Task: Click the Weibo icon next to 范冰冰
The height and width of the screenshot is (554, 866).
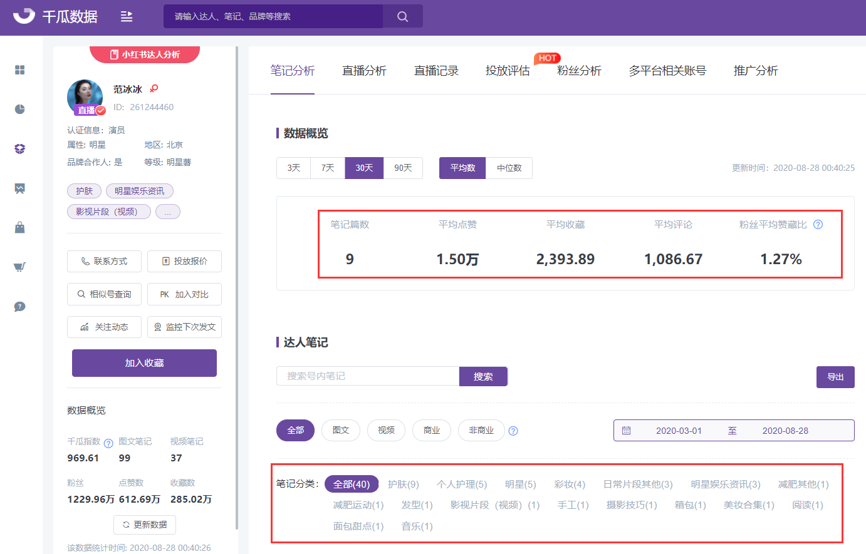Action: (x=154, y=88)
